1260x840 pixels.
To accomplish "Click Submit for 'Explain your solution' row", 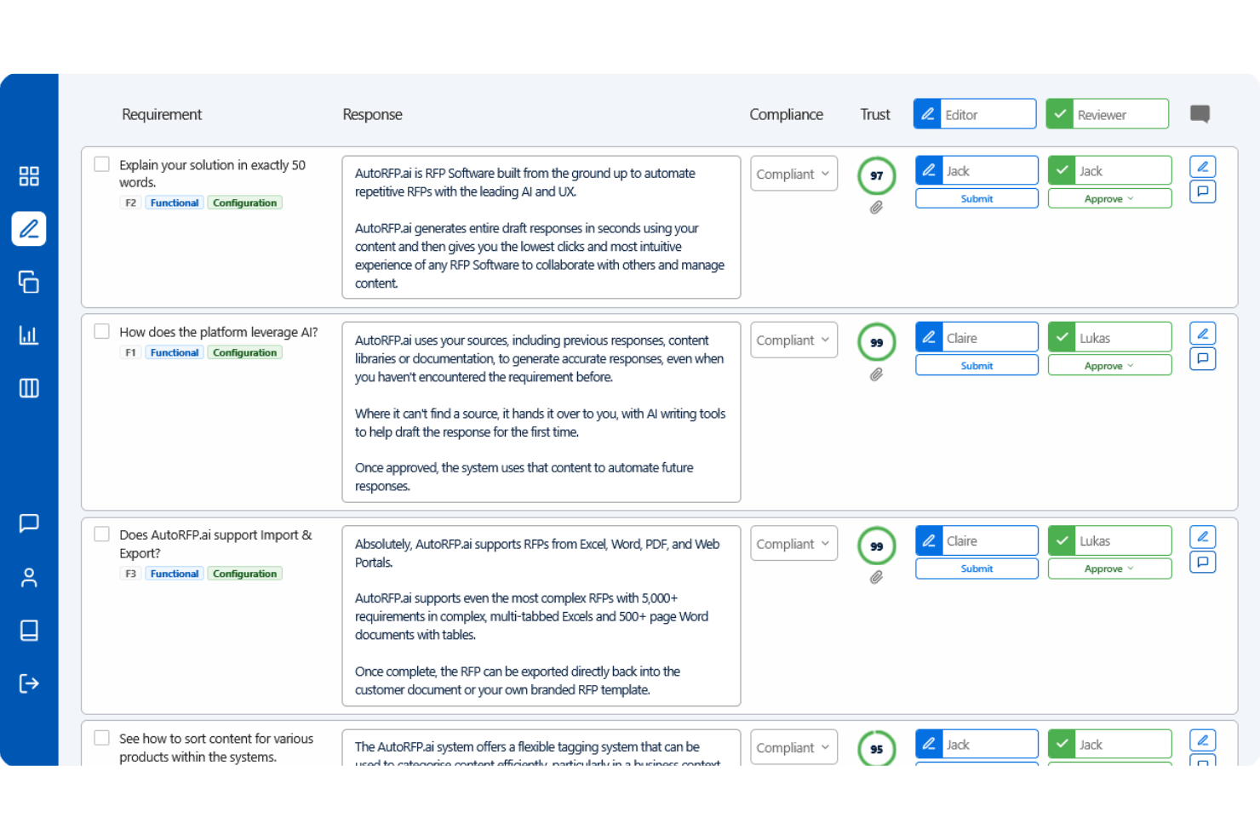I will (976, 199).
